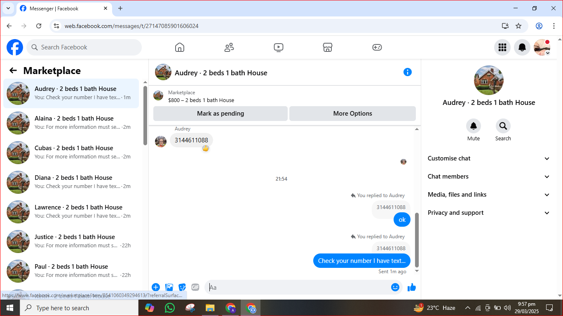Screen dimensions: 563x316
Task: Show hidden system tray icons
Action: (x=468, y=308)
